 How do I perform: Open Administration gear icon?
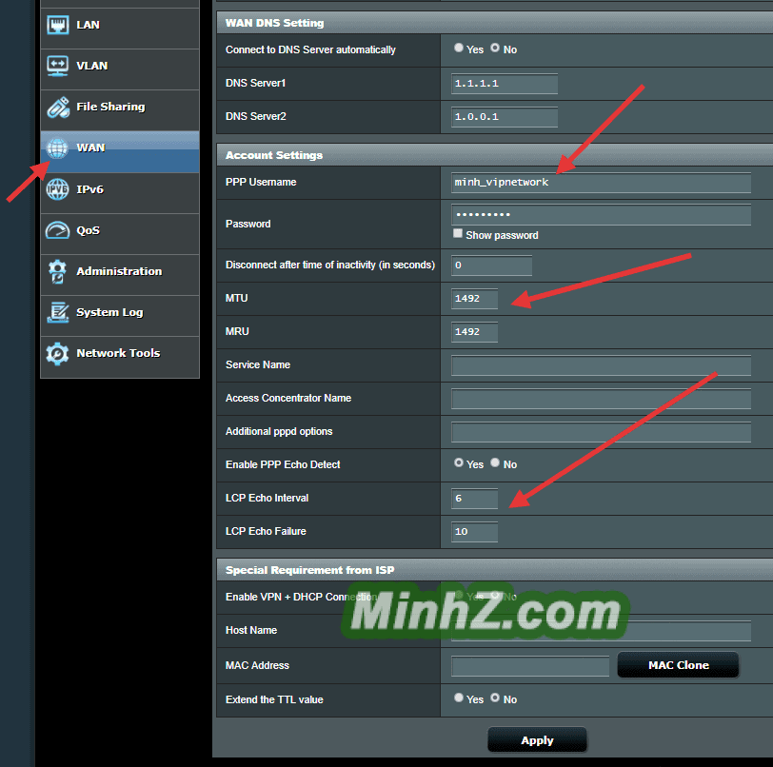pos(58,271)
